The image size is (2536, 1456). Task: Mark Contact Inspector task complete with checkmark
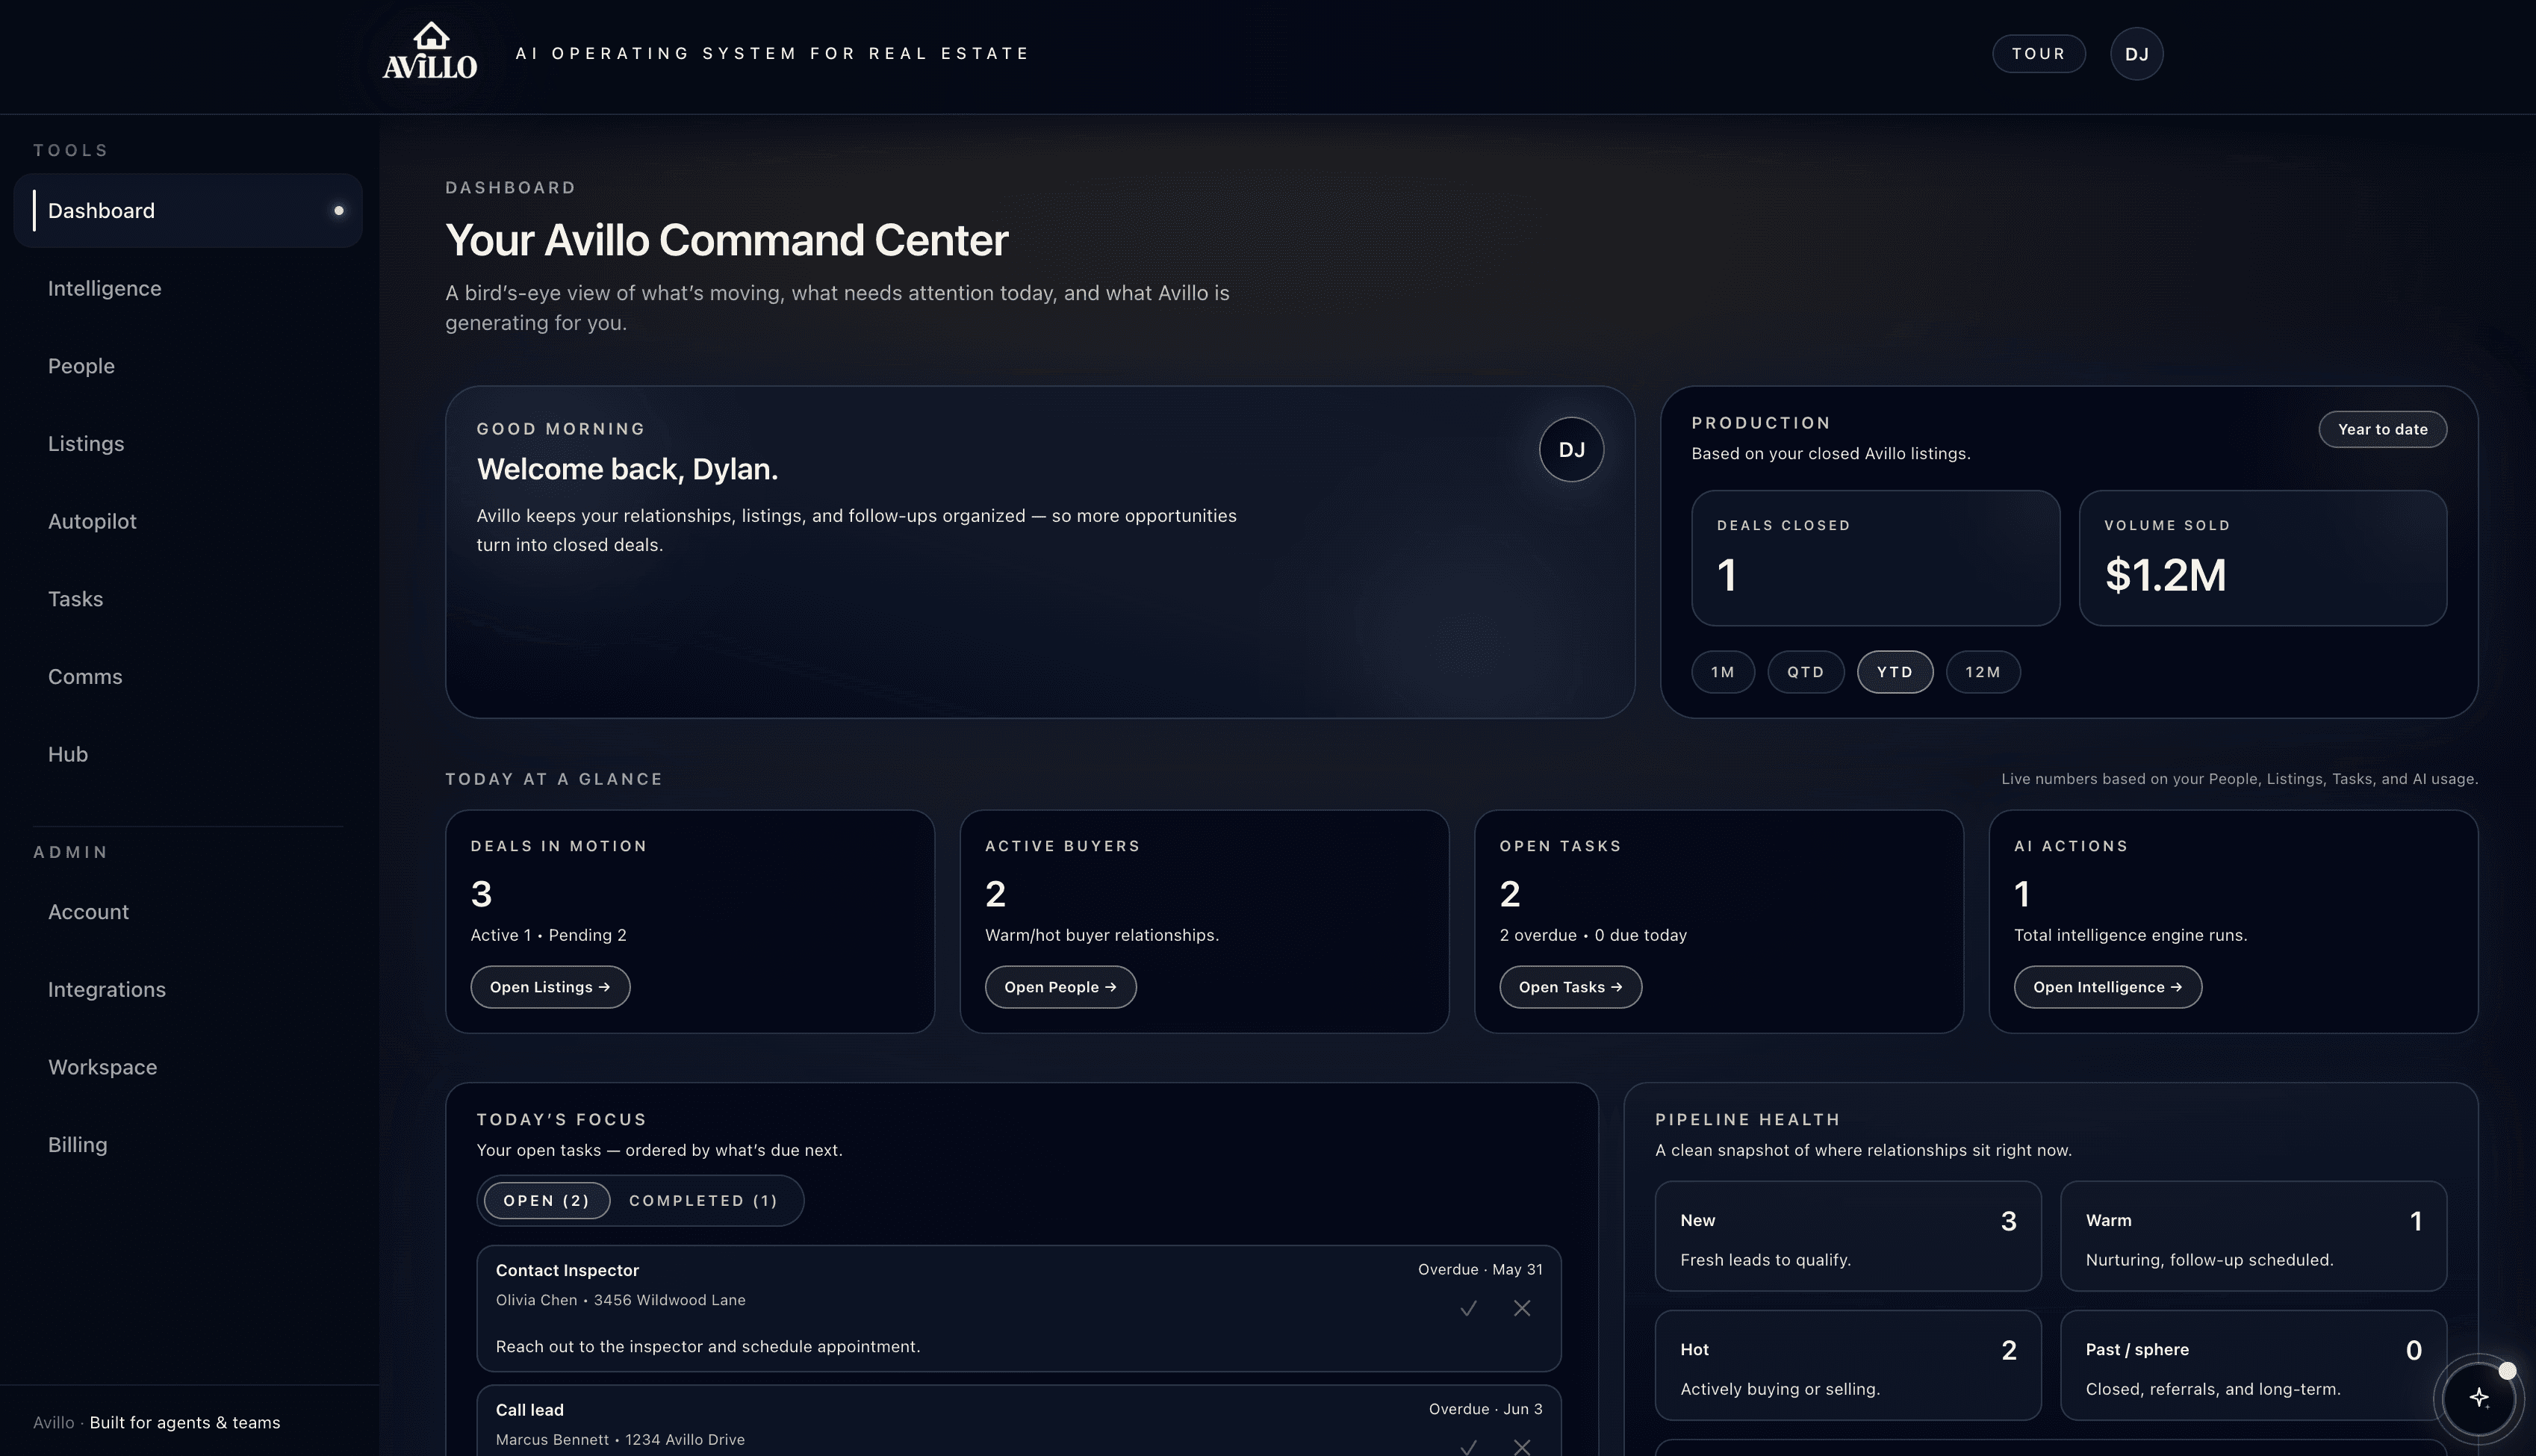(x=1468, y=1308)
